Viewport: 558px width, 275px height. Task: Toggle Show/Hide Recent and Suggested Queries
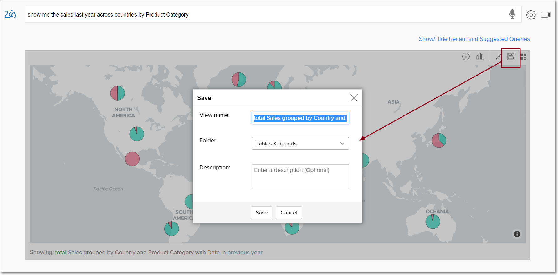click(474, 39)
